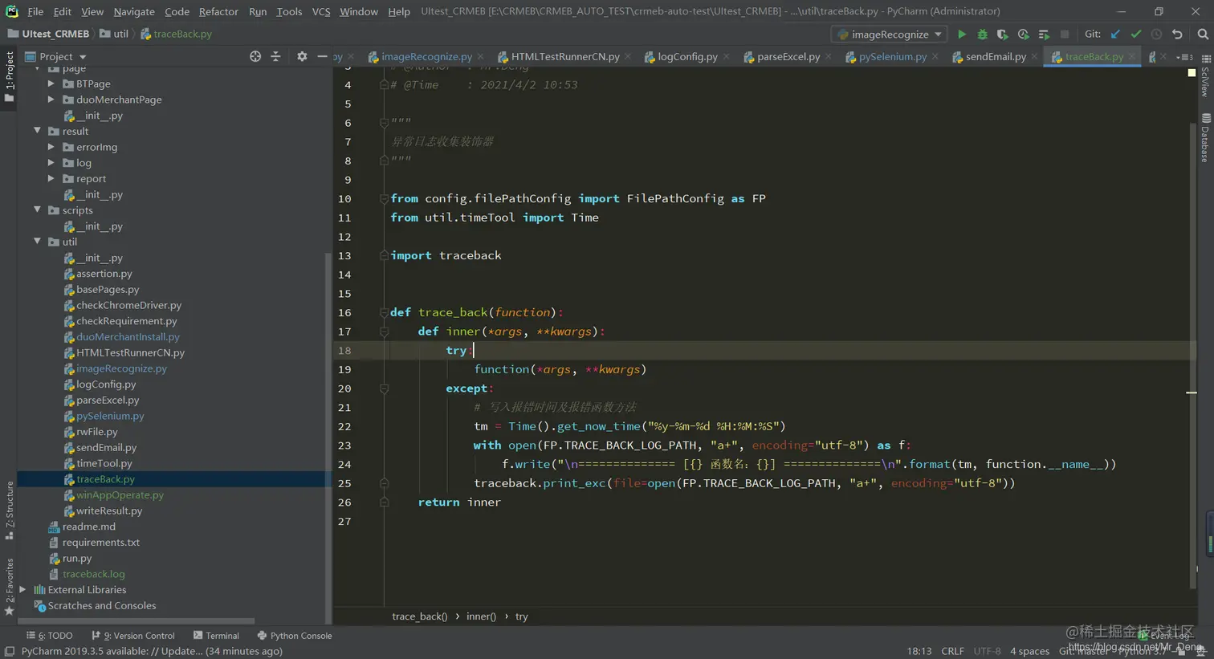Viewport: 1214px width, 659px height.
Task: Click the collapse all icon in Project panel
Action: [275, 56]
